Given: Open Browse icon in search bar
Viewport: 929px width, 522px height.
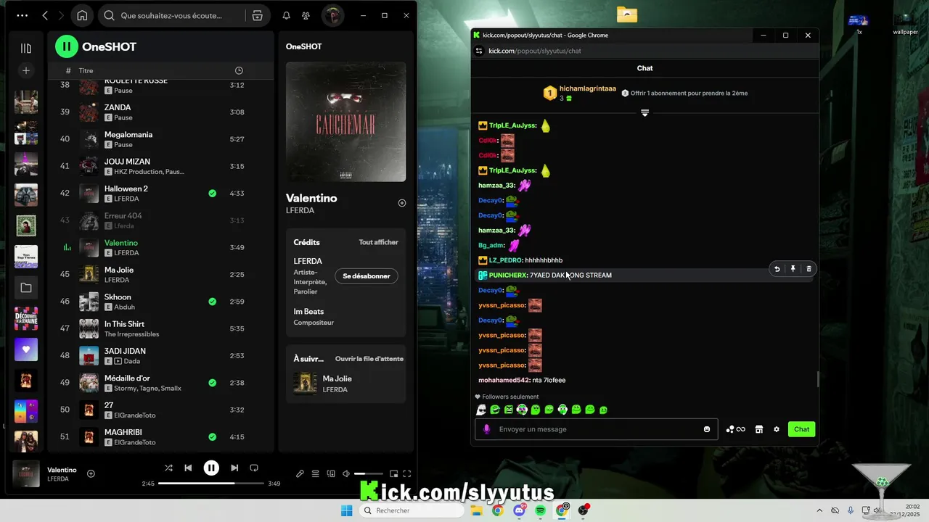Looking at the screenshot, I should coord(257,15).
